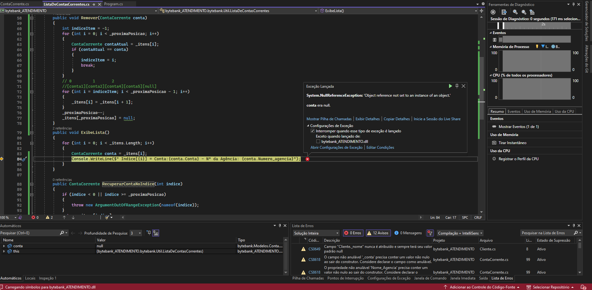Click the export diagnostic session icon
Image resolution: width=592 pixels, height=290 pixels.
[504, 12]
